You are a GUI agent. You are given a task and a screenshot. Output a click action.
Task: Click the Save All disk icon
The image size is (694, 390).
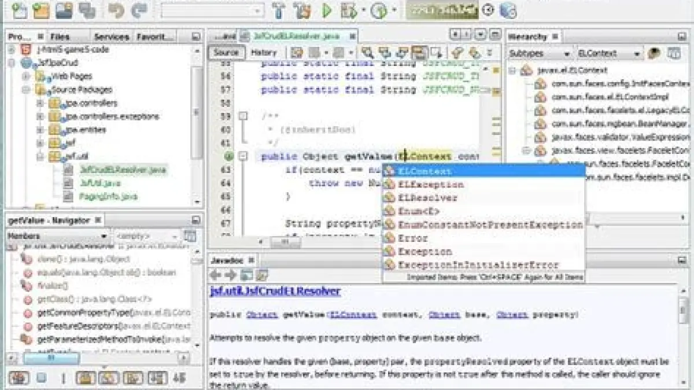pyautogui.click(x=87, y=10)
